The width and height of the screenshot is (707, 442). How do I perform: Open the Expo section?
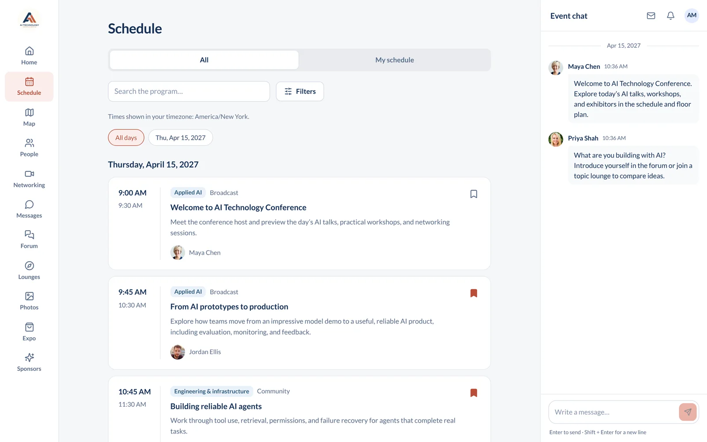[x=29, y=332]
